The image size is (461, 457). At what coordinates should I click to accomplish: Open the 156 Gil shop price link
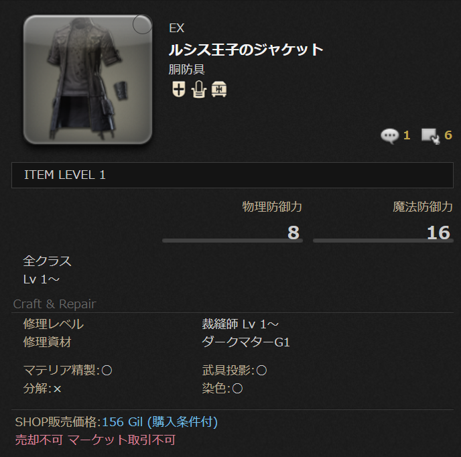pyautogui.click(x=159, y=422)
